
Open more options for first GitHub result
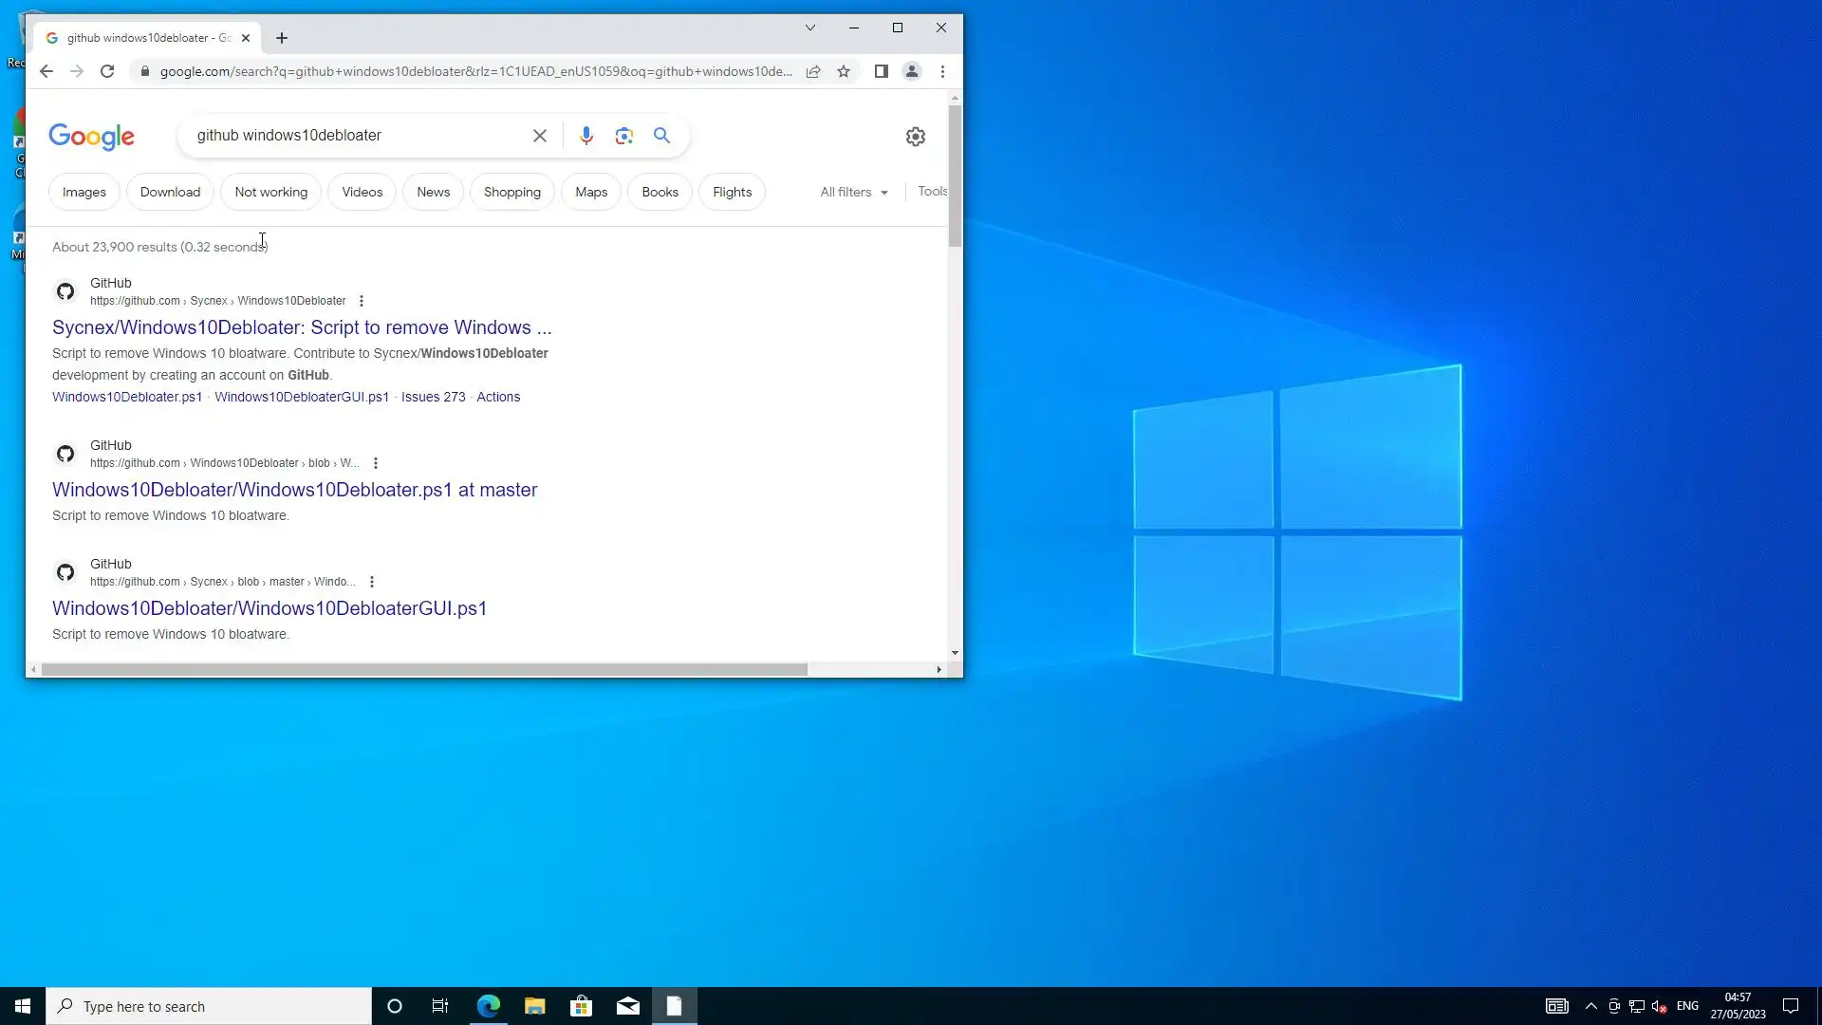pyautogui.click(x=361, y=301)
